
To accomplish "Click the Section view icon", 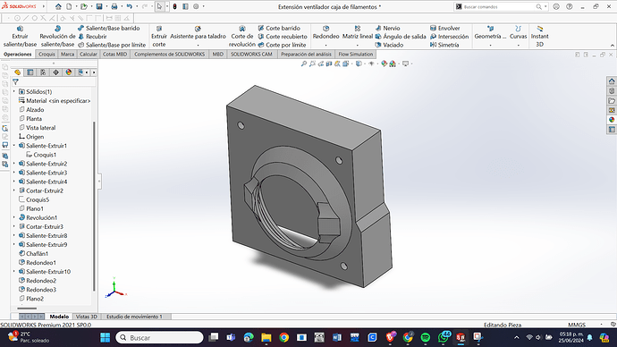I will tap(329, 63).
